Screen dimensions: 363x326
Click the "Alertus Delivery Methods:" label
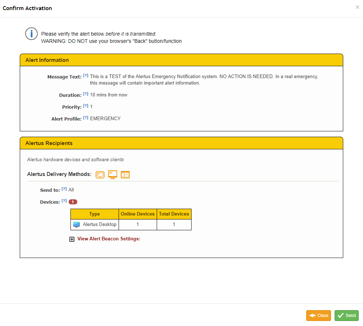point(59,174)
